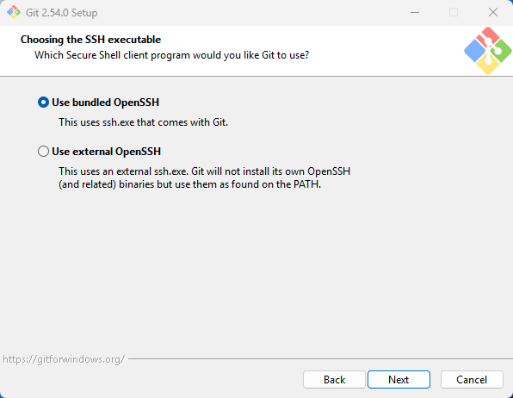Click the 'Which Secure Shell client' subtitle
513x398 pixels.
(172, 55)
